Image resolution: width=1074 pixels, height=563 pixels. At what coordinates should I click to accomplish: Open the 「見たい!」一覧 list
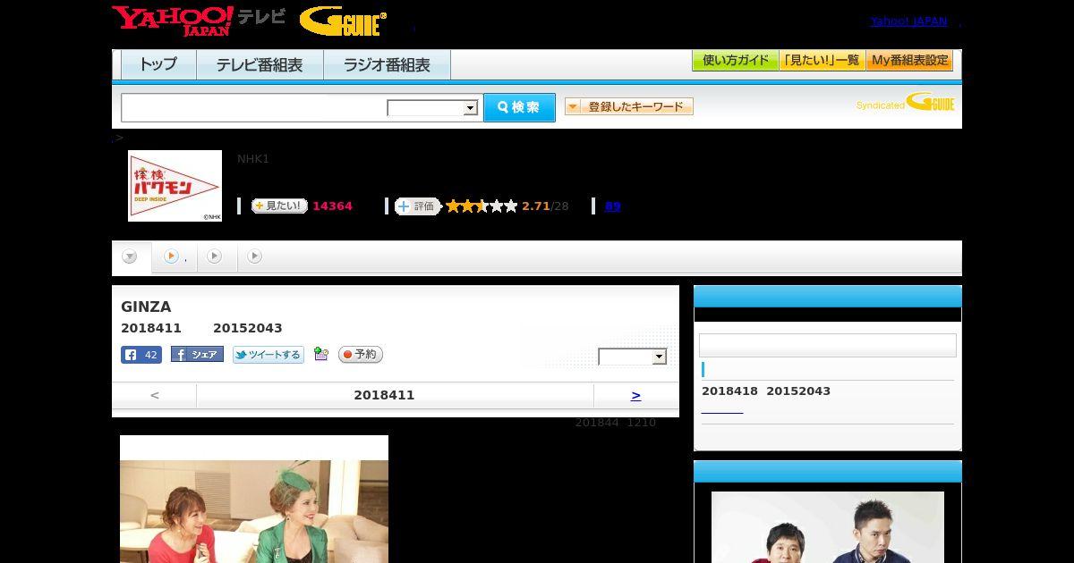823,61
